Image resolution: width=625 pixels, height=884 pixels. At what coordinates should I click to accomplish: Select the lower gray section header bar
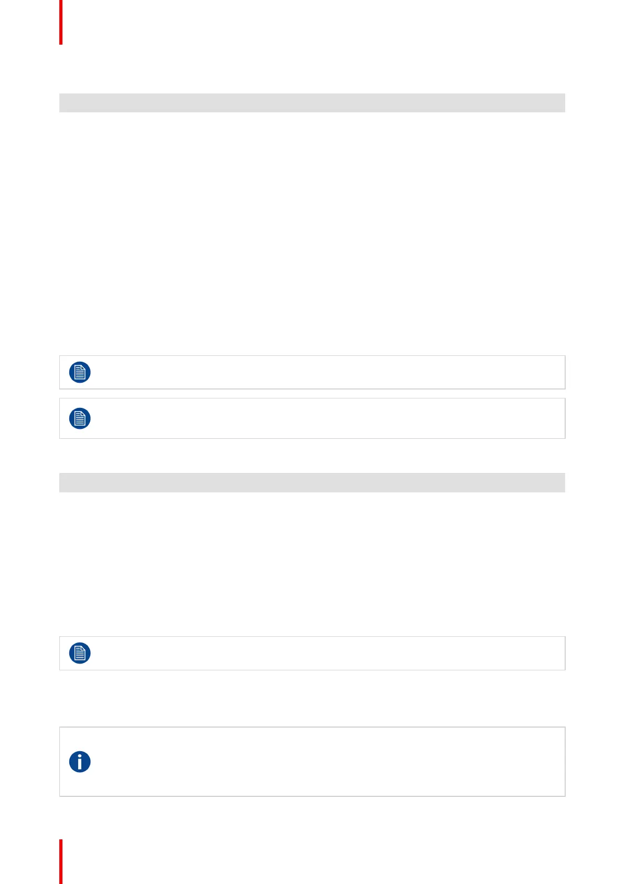[x=312, y=482]
